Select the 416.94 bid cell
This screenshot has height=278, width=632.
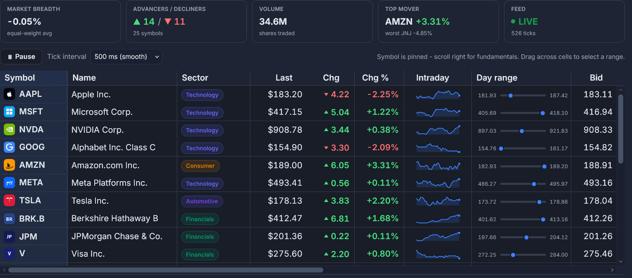pos(594,112)
